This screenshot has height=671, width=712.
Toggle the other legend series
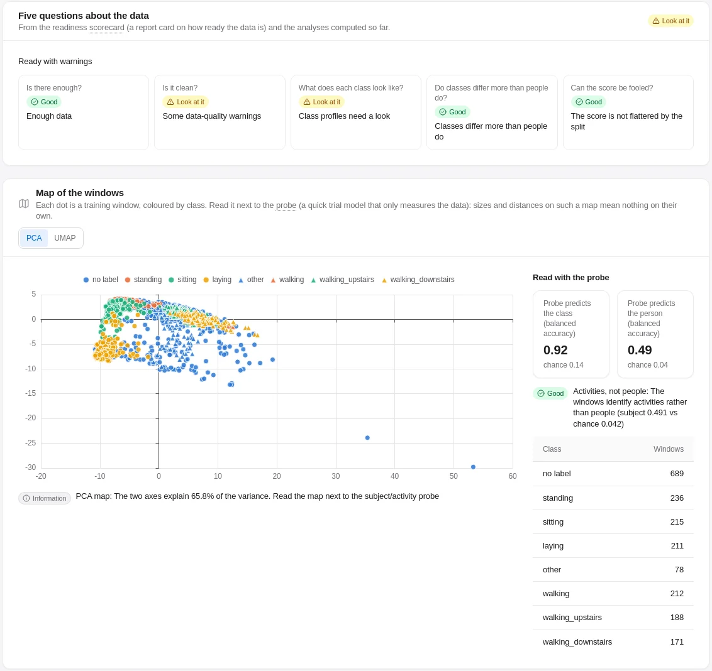pyautogui.click(x=251, y=280)
